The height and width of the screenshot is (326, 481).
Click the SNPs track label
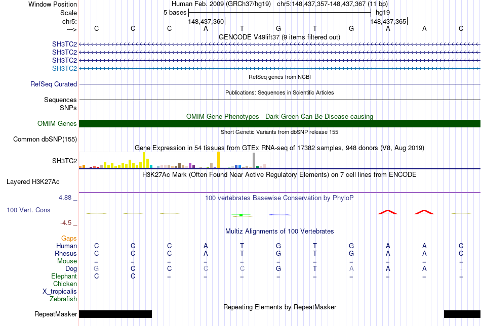pos(68,108)
